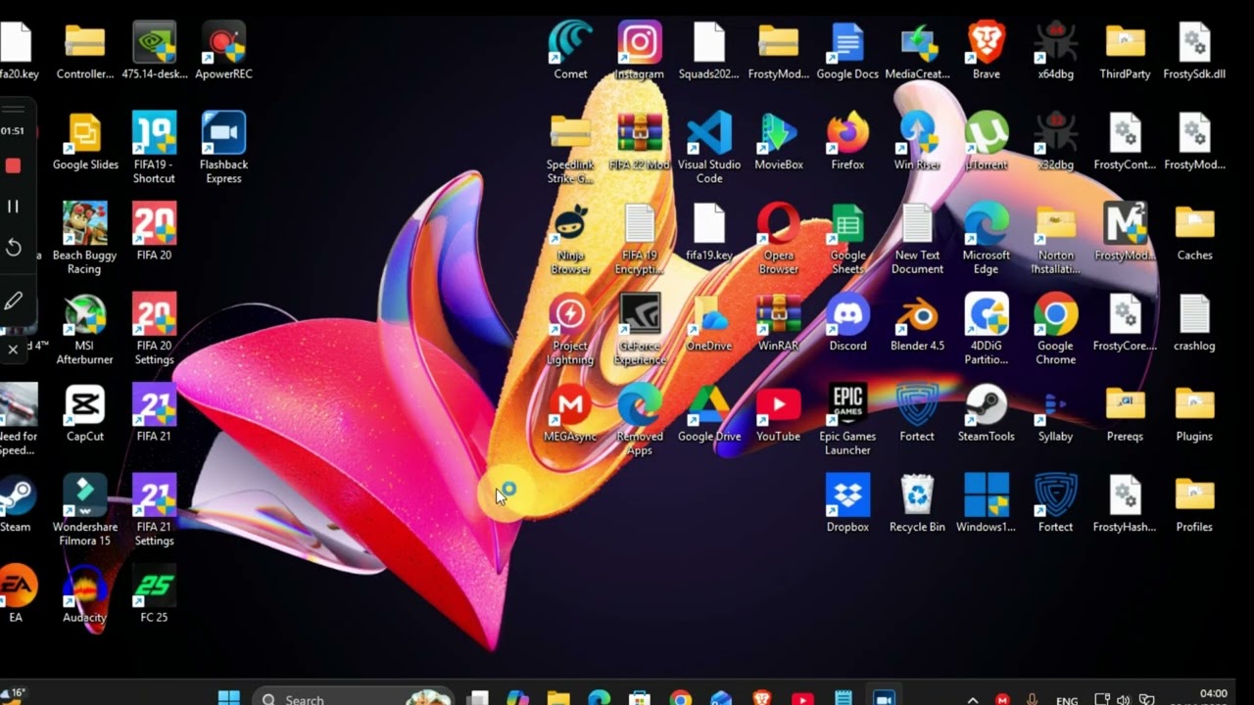Select the 4DDiG Partition icon
The image size is (1254, 705).
pyautogui.click(x=987, y=328)
